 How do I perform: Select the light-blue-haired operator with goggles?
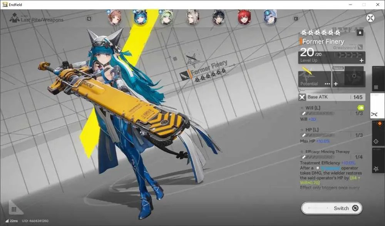point(270,17)
